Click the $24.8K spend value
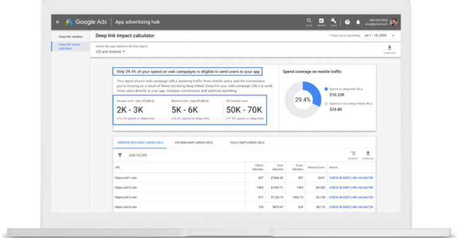458x238 pixels. (x=336, y=109)
